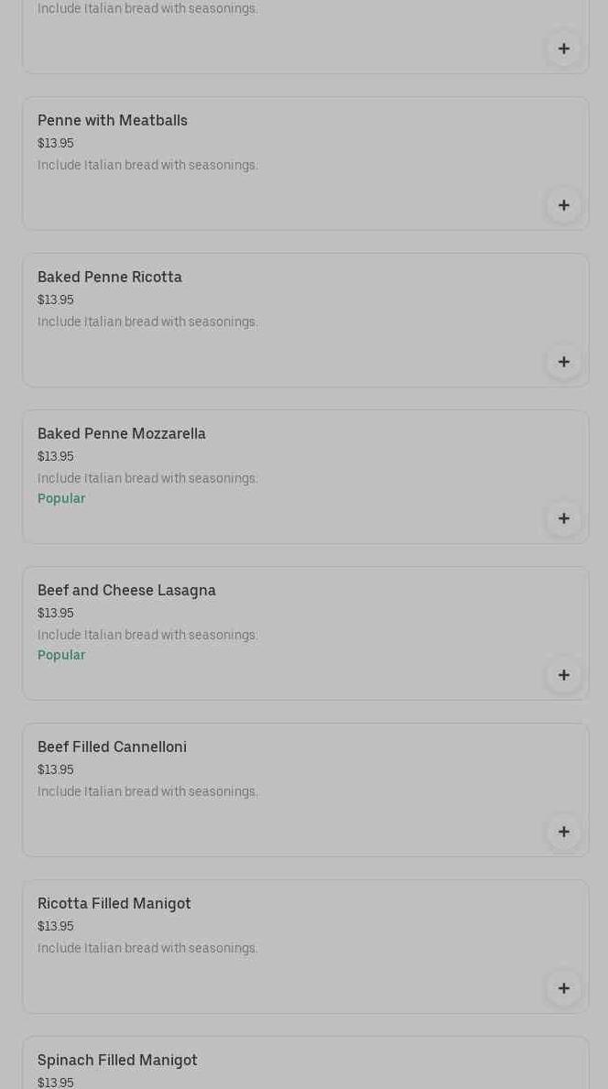Image resolution: width=608 pixels, height=1089 pixels.
Task: Select Baked Penne Mozzarella item title
Action: (x=122, y=434)
